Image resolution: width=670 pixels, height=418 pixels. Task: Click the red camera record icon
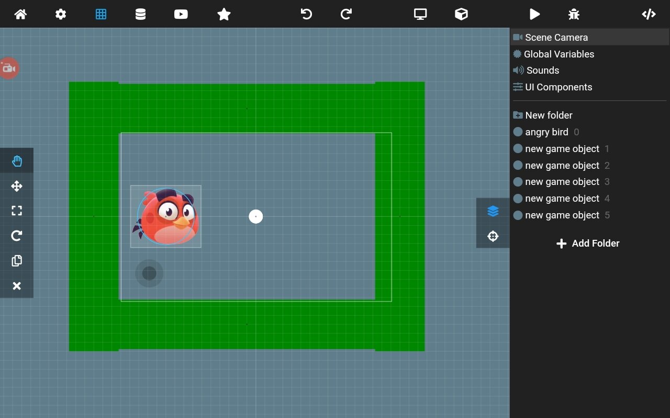pyautogui.click(x=8, y=68)
